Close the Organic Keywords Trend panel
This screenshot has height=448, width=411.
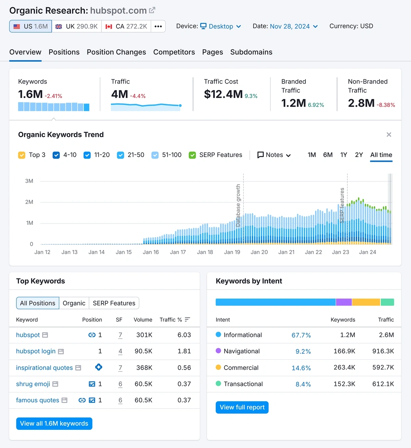pyautogui.click(x=389, y=134)
